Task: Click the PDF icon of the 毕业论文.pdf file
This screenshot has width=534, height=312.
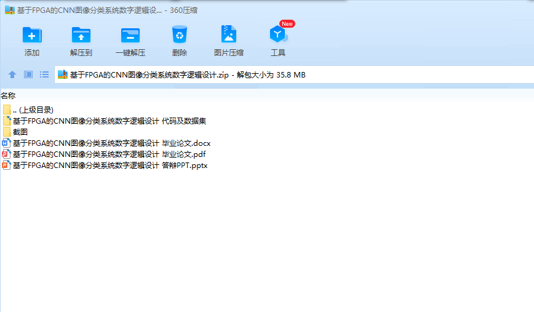Action: tap(7, 154)
